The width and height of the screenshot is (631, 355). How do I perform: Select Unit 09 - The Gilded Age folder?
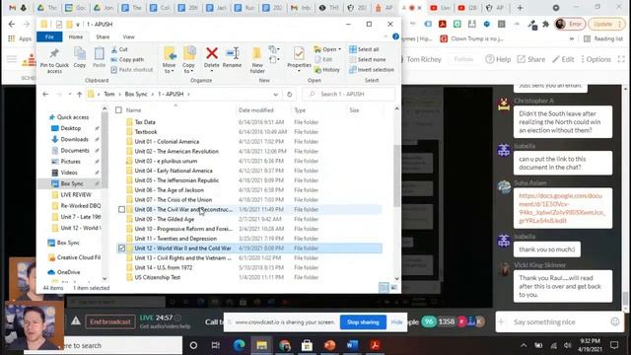point(165,219)
